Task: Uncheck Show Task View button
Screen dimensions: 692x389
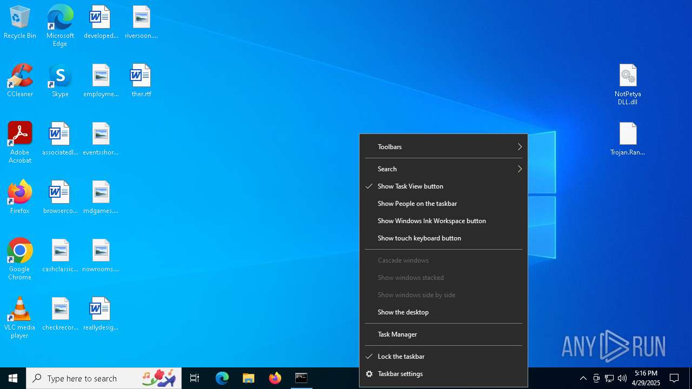Action: (443, 186)
